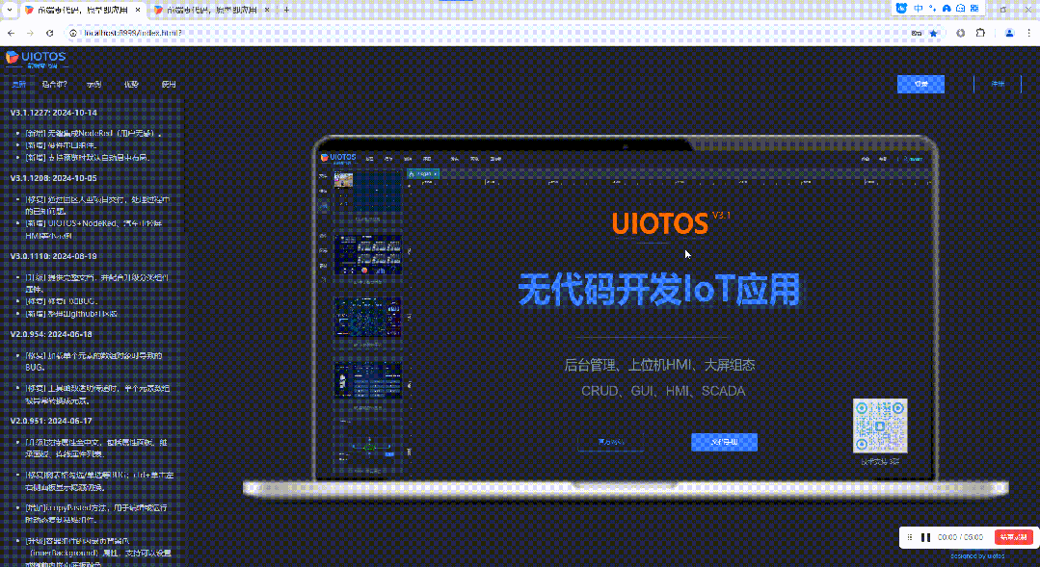Click the QR code image

[880, 425]
